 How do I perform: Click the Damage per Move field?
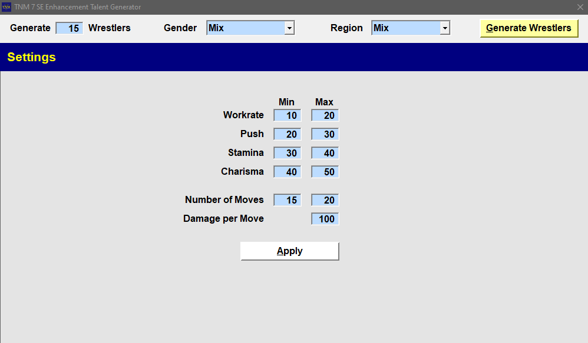coord(325,219)
